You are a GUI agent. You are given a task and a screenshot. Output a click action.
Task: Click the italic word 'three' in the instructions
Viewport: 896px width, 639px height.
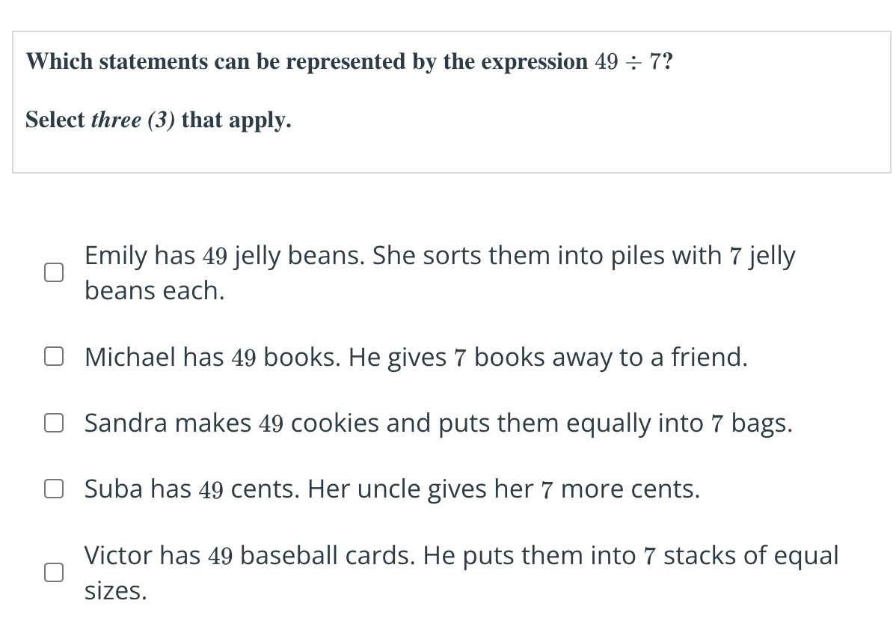pyautogui.click(x=116, y=120)
